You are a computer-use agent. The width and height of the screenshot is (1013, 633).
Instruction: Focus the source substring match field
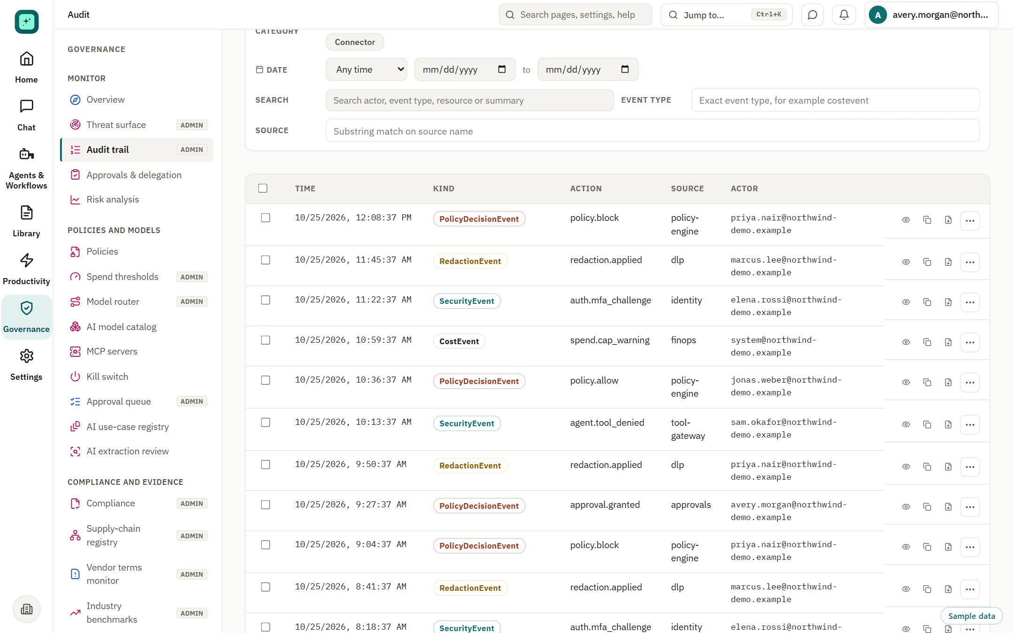pos(652,131)
